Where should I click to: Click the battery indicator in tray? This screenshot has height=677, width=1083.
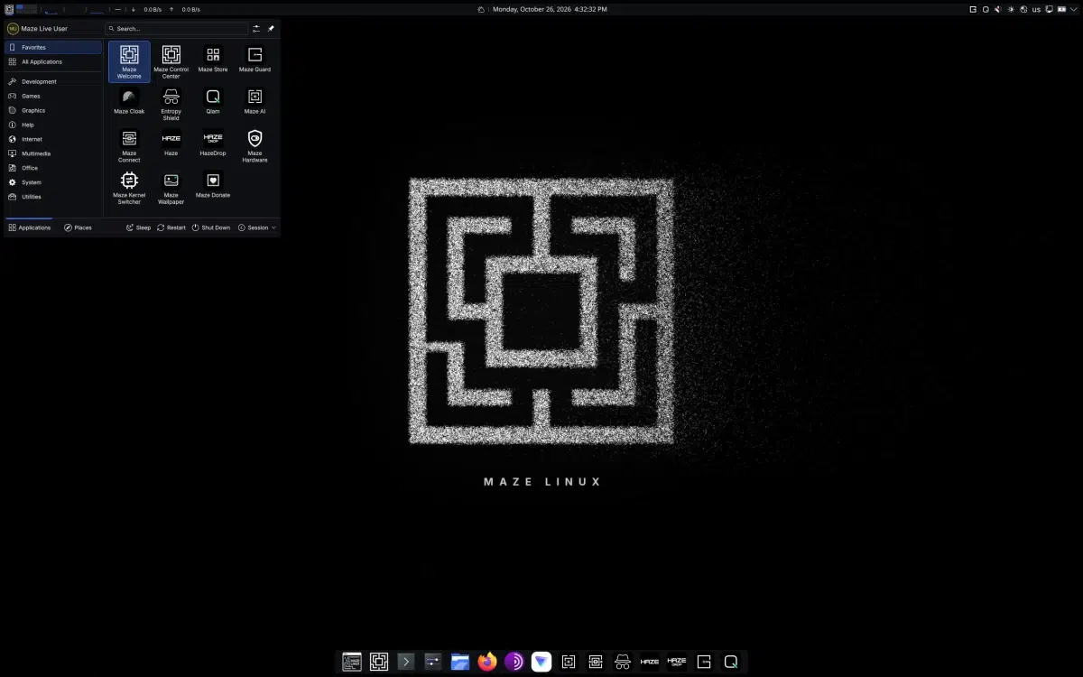(1061, 9)
